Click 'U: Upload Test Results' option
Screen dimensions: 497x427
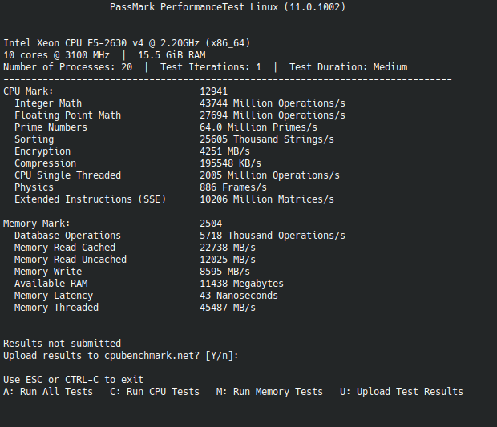click(x=402, y=392)
